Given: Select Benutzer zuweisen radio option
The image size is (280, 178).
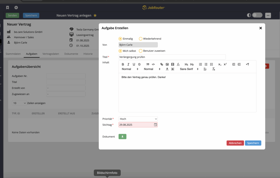Looking at the screenshot, I should coord(141,51).
